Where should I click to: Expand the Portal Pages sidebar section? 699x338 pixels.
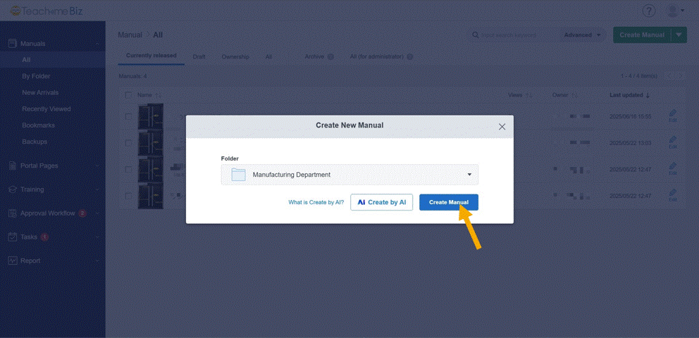click(39, 165)
